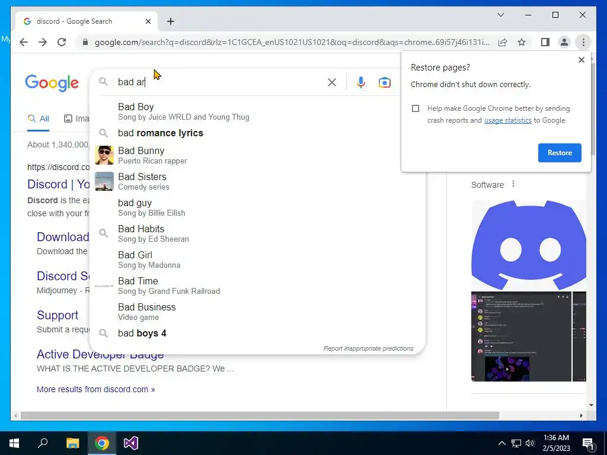Viewport: 607px width, 455px height.
Task: Open tab search chevron in title bar
Action: [500, 15]
